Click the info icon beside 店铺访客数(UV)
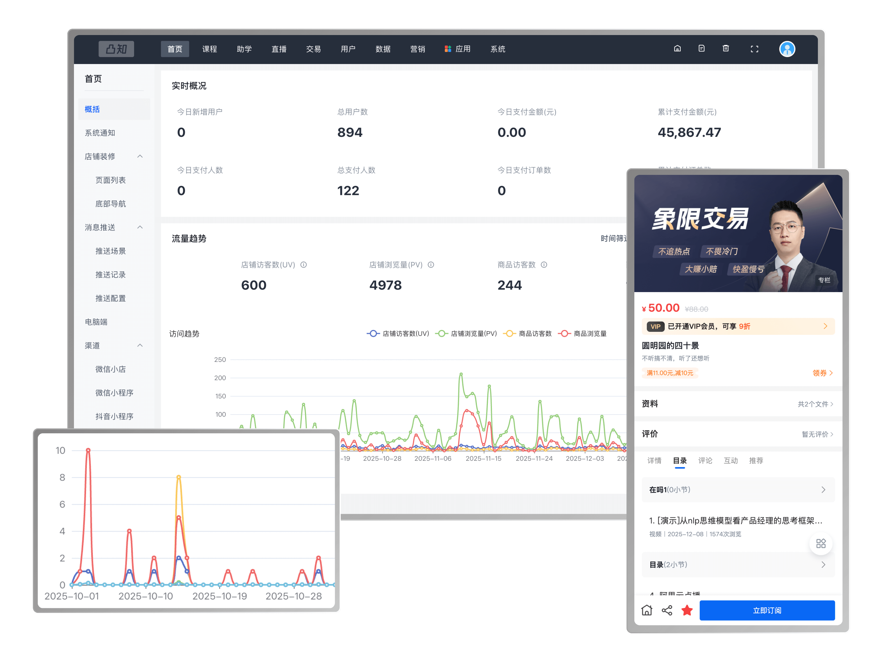The height and width of the screenshot is (662, 883). tap(304, 265)
